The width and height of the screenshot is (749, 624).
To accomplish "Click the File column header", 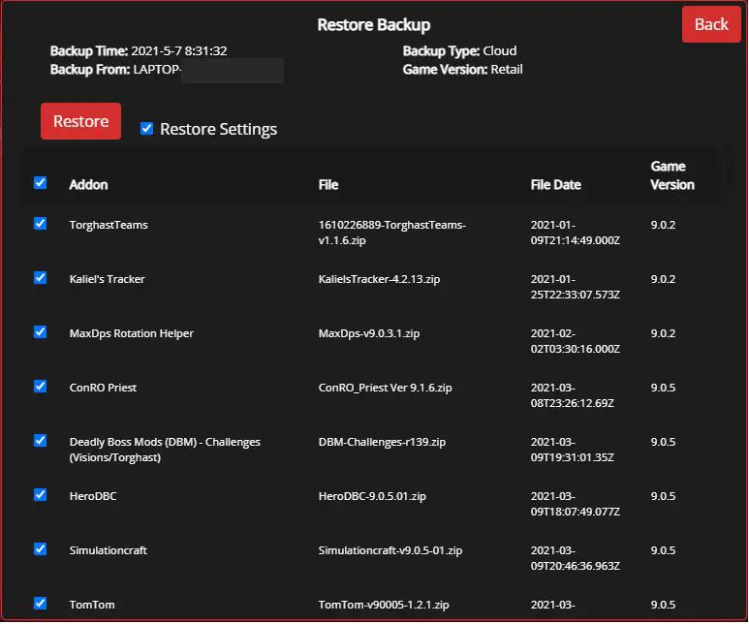I will (328, 185).
